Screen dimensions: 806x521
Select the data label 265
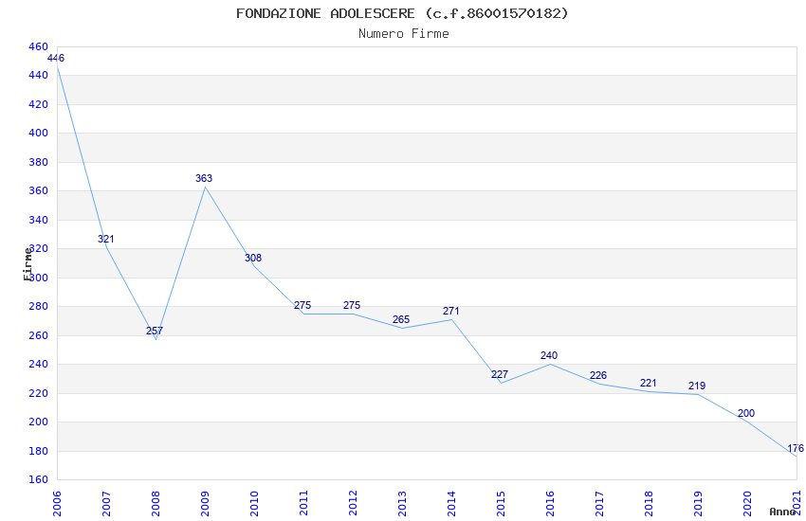pyautogui.click(x=401, y=319)
